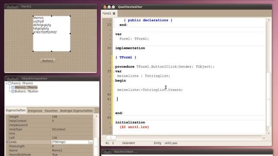The height and width of the screenshot is (156, 278).
Task: Click the {$I unit1.lrs} directive
Action: 134,127
